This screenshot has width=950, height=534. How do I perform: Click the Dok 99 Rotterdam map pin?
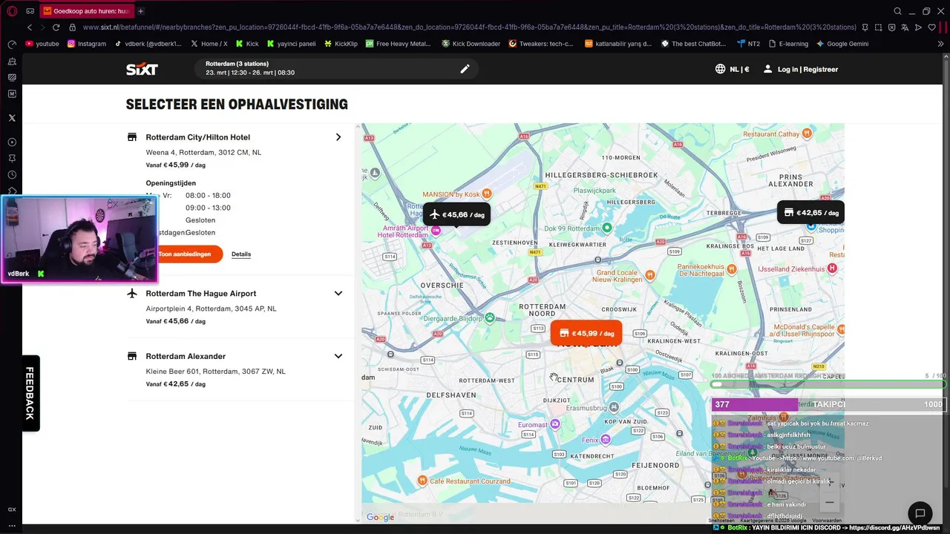click(x=607, y=228)
